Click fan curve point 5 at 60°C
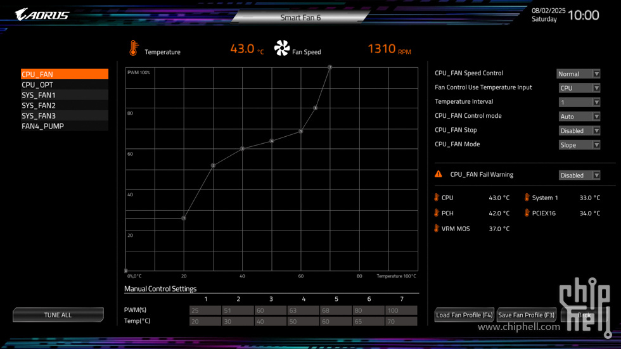The image size is (621, 349). pos(300,131)
